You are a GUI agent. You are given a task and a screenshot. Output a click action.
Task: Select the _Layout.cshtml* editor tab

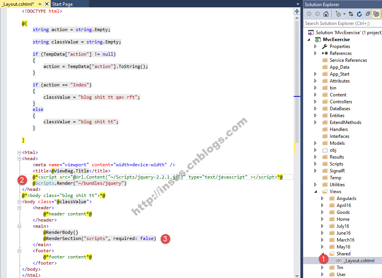click(18, 4)
